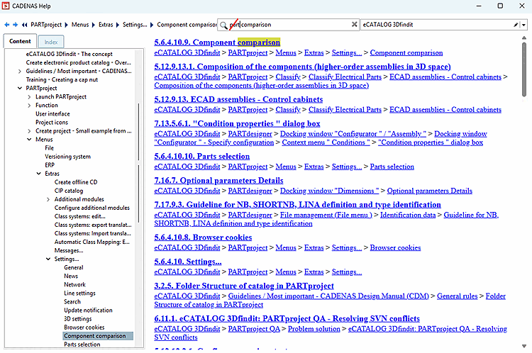The height and width of the screenshot is (353, 532).
Task: Select the Browser cookies tree item
Action: [x=84, y=327]
